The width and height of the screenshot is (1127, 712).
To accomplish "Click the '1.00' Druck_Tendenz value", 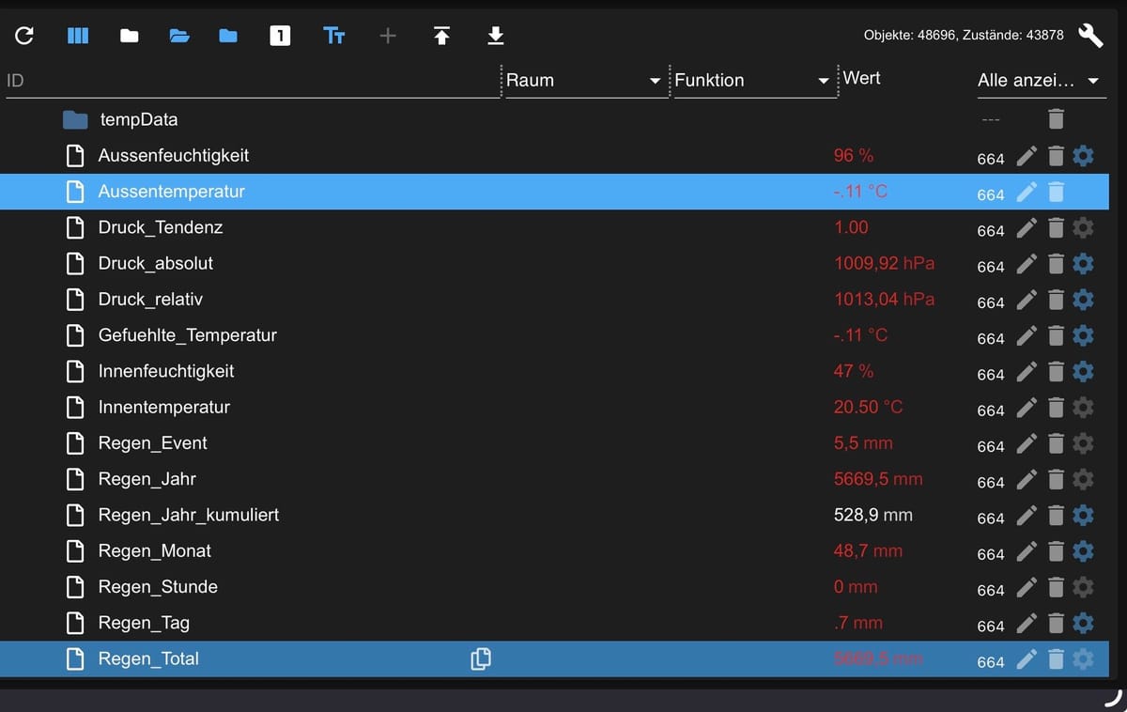I will [x=851, y=227].
